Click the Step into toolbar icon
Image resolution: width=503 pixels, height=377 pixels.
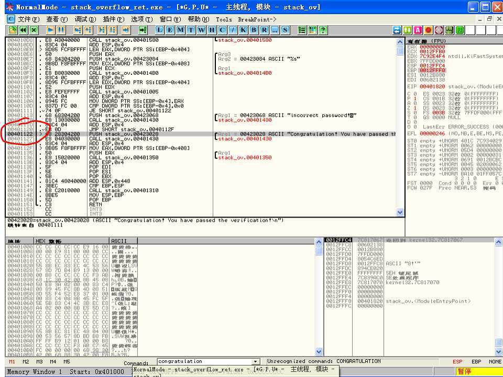click(78, 30)
